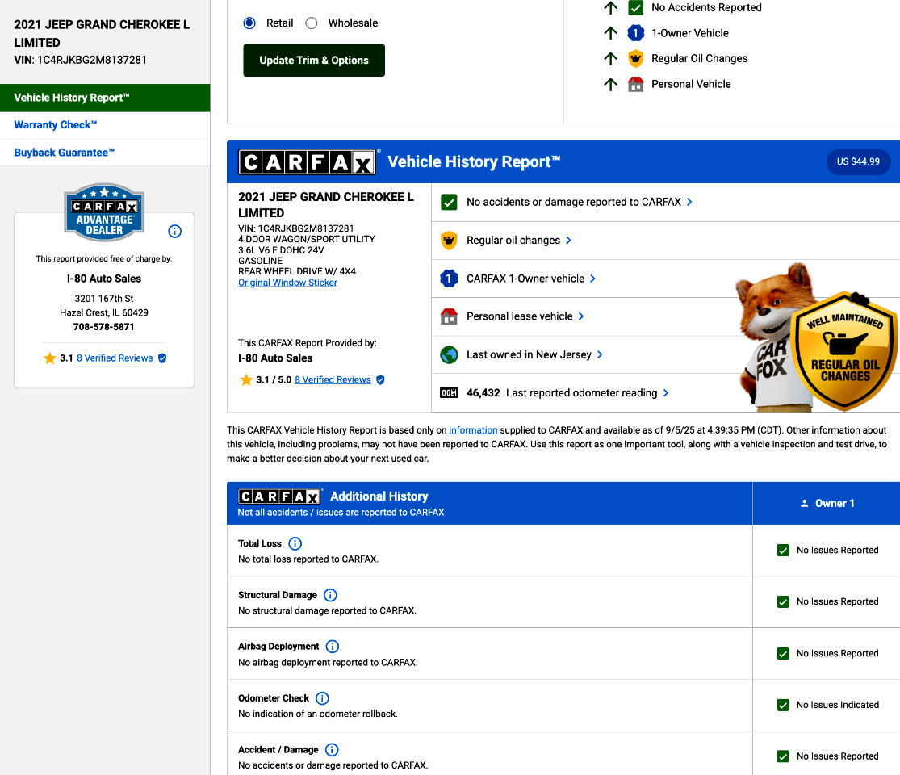Expand No accidents or damage reported row
The height and width of the screenshot is (775, 900).
(x=579, y=202)
